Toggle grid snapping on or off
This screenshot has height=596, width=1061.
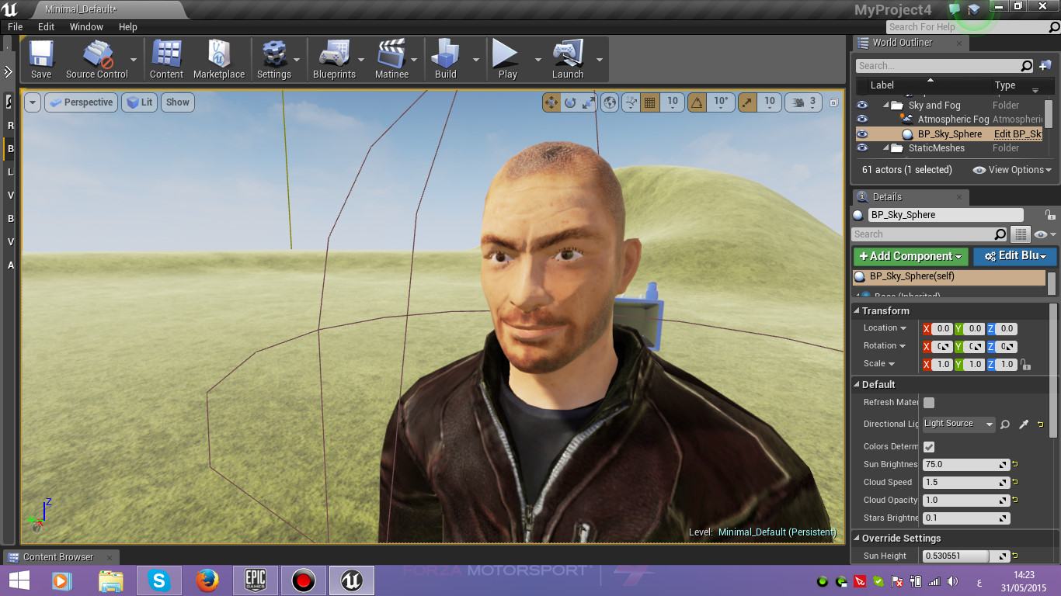(x=650, y=102)
